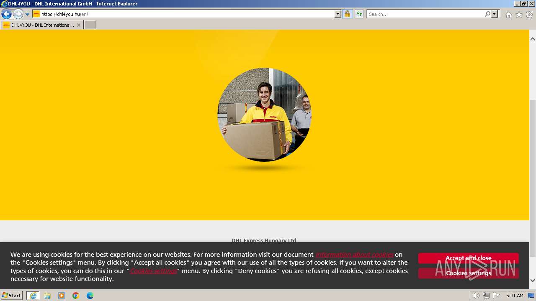Open the media player taskbar icon
Viewport: 536px width, 301px height.
(62, 296)
